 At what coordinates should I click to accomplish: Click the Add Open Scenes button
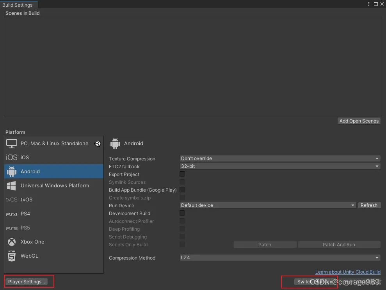359,121
